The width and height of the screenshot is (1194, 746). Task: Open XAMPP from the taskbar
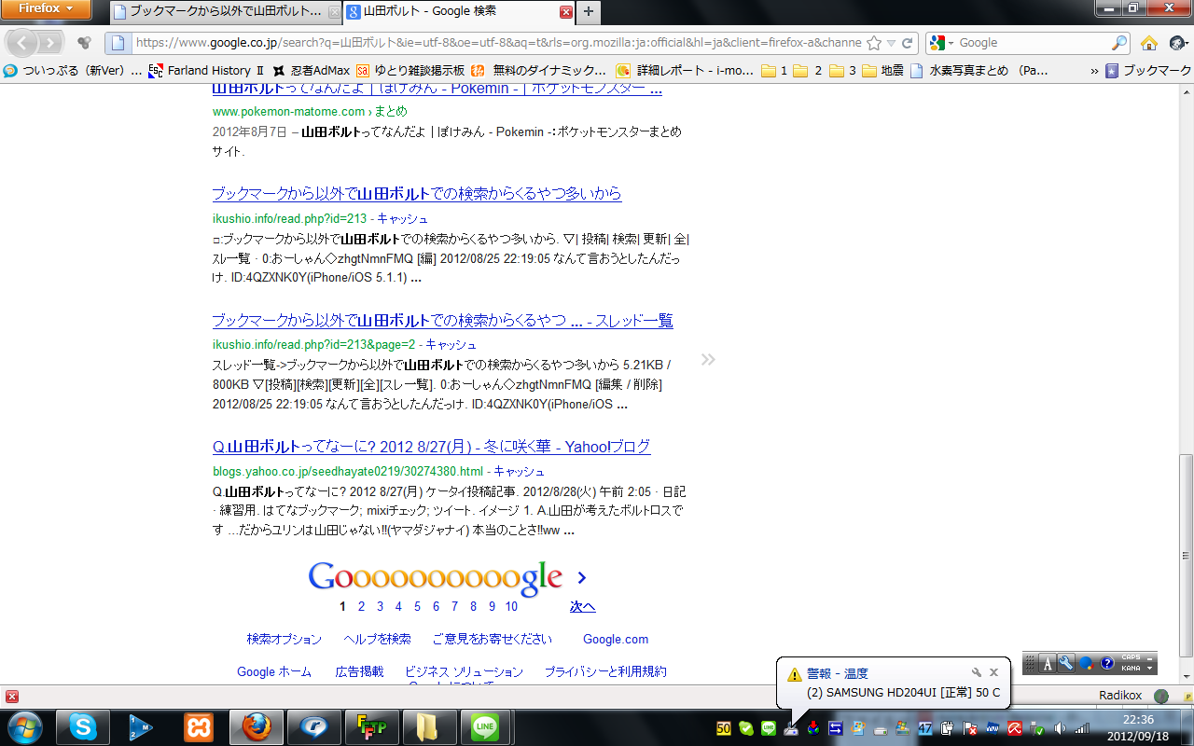198,727
